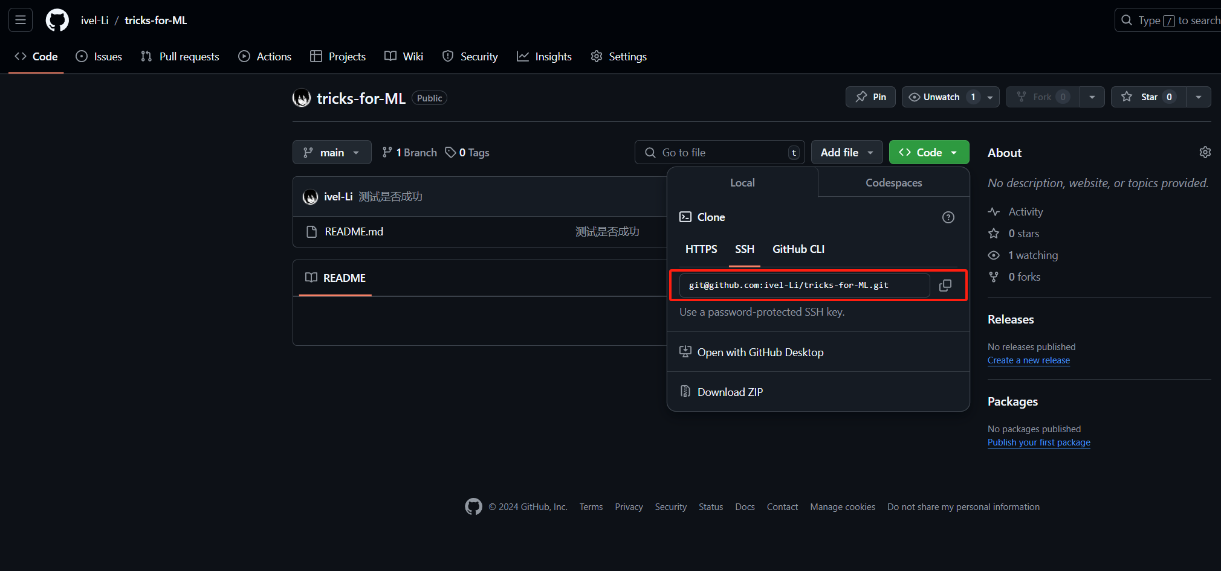Click the ivel-Li owner link in breadcrumb
Image resolution: width=1221 pixels, height=571 pixels.
95,20
